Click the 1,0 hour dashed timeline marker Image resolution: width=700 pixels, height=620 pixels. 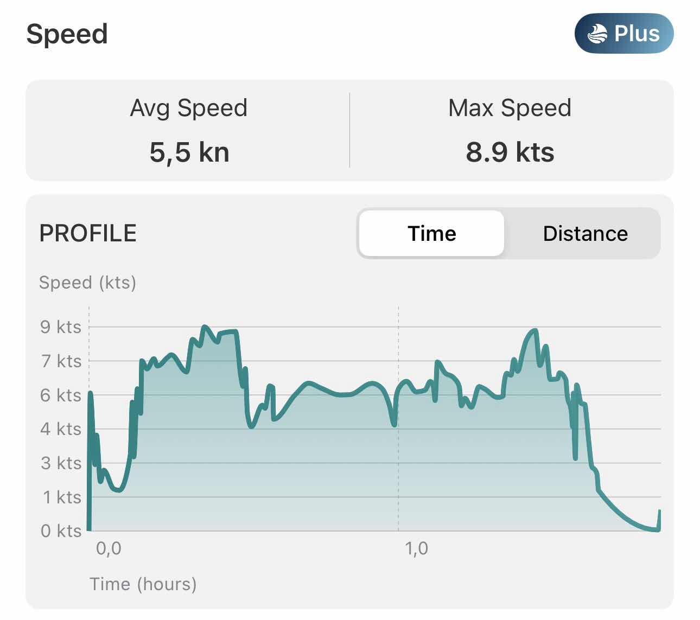point(398,418)
